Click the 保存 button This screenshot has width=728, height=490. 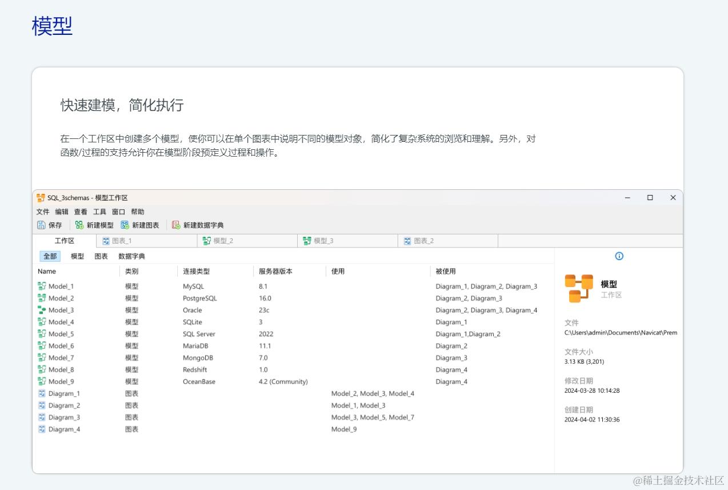[50, 225]
